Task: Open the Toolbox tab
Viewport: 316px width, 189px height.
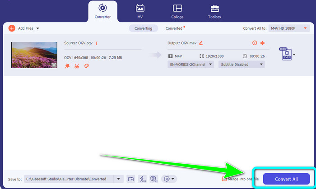Action: pos(215,11)
